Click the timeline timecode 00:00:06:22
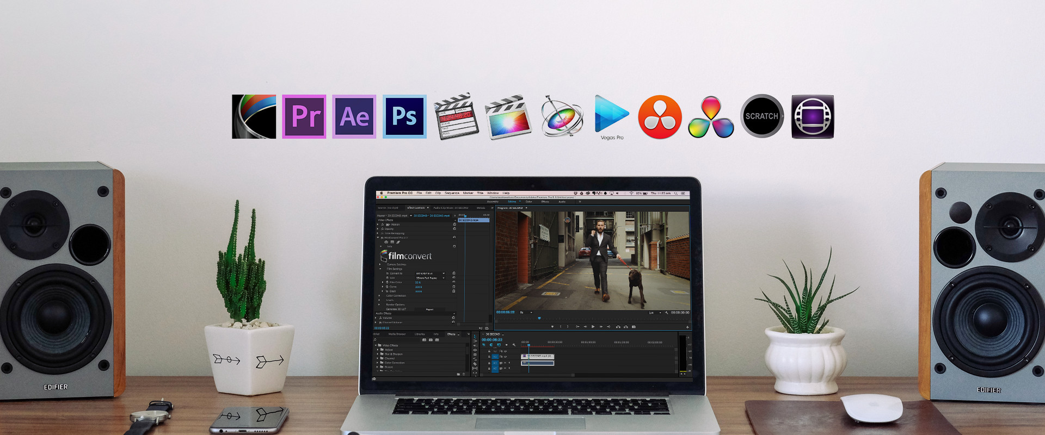 [x=492, y=340]
